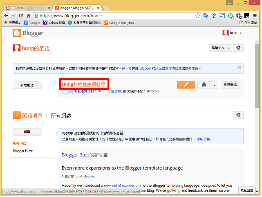The width and height of the screenshot is (262, 197).
Task: Open the post list document icon button
Action: point(204,85)
